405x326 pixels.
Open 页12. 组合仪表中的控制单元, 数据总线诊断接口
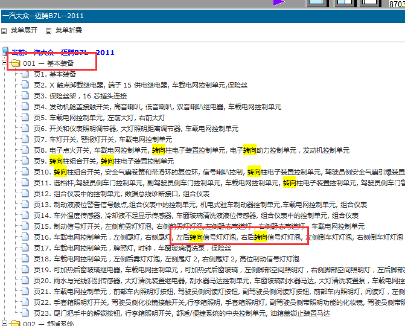[121, 194]
